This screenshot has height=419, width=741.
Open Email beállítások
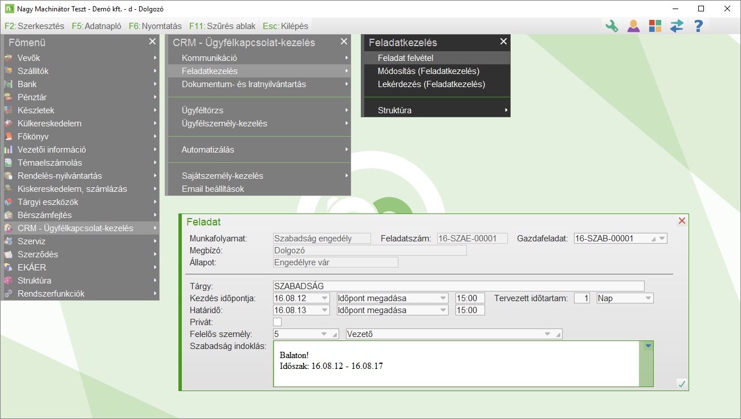coord(259,189)
